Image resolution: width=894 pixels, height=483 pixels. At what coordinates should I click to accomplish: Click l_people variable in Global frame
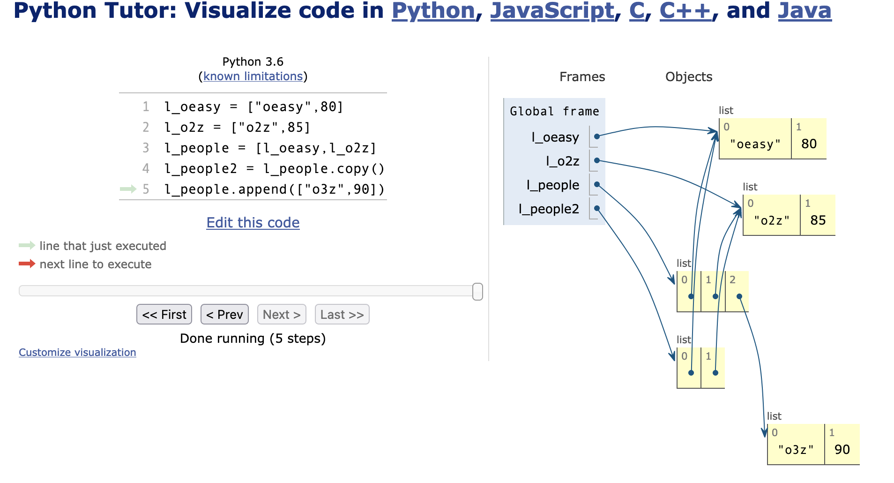[x=553, y=185]
